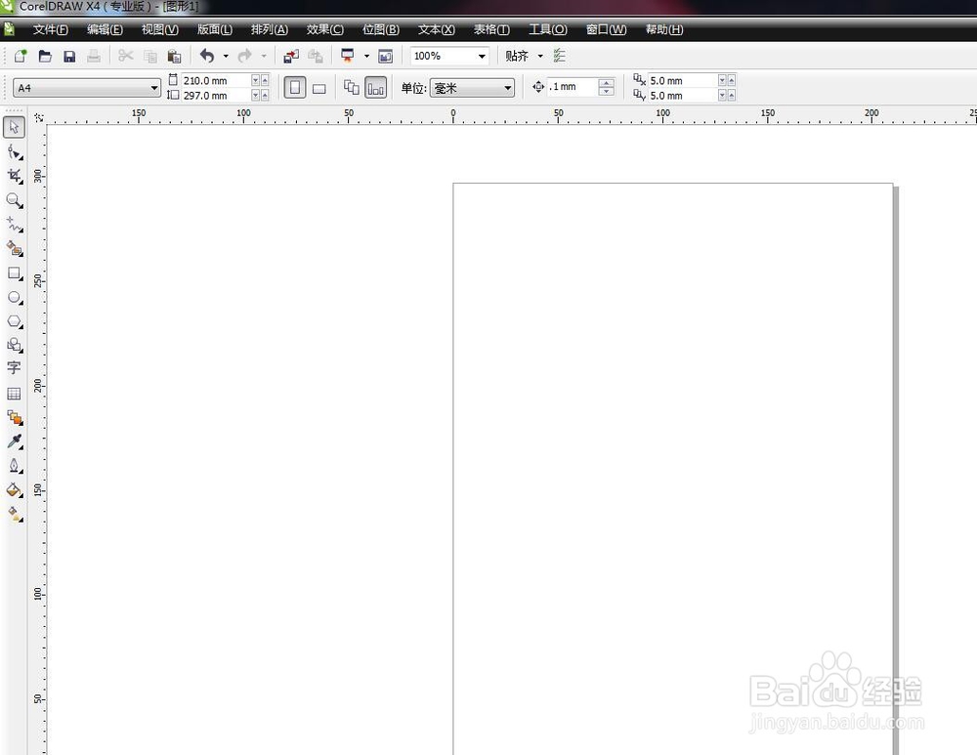This screenshot has width=977, height=755.
Task: Click the Paste clipboard icon
Action: pyautogui.click(x=175, y=56)
